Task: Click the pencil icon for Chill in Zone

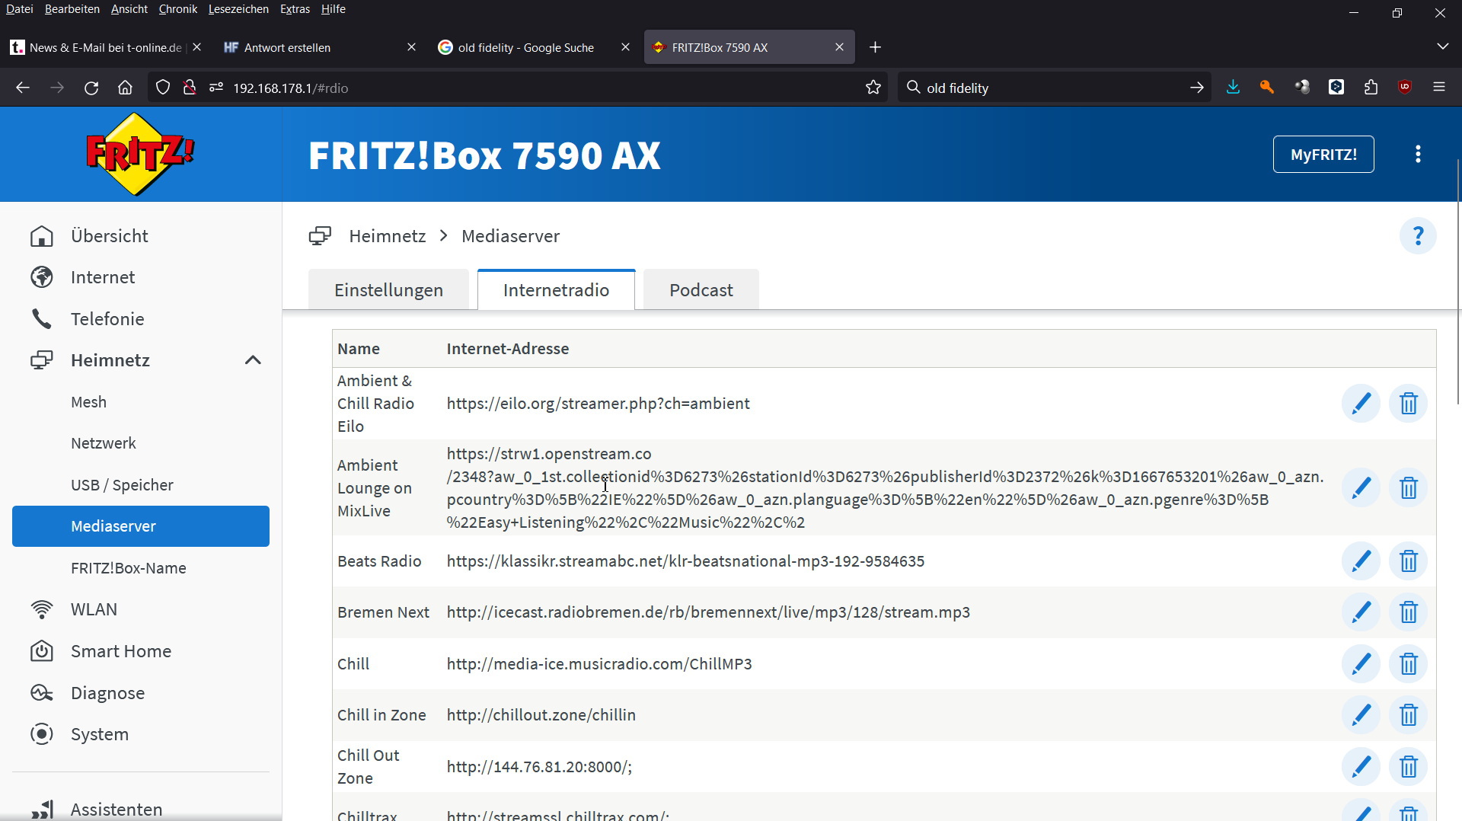Action: tap(1360, 715)
